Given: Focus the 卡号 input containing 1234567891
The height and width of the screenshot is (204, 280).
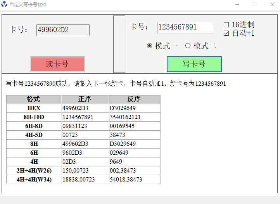Looking at the screenshot, I should (x=185, y=28).
